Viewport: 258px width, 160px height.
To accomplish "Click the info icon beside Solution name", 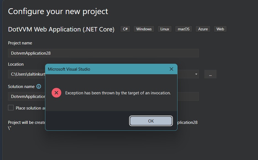I will point(39,86).
